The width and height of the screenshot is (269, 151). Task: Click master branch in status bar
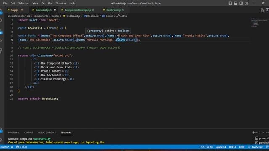click(5, 147)
